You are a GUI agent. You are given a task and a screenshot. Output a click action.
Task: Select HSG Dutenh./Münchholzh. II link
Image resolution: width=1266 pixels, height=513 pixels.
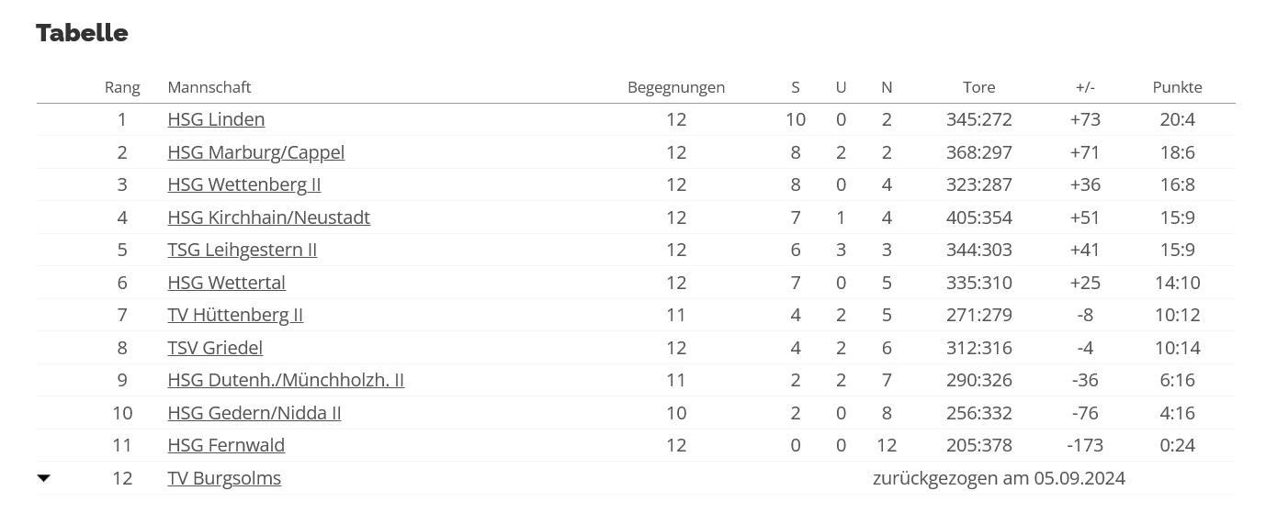[286, 380]
